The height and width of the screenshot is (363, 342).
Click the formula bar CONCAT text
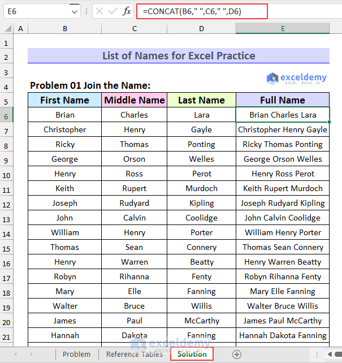coord(192,11)
